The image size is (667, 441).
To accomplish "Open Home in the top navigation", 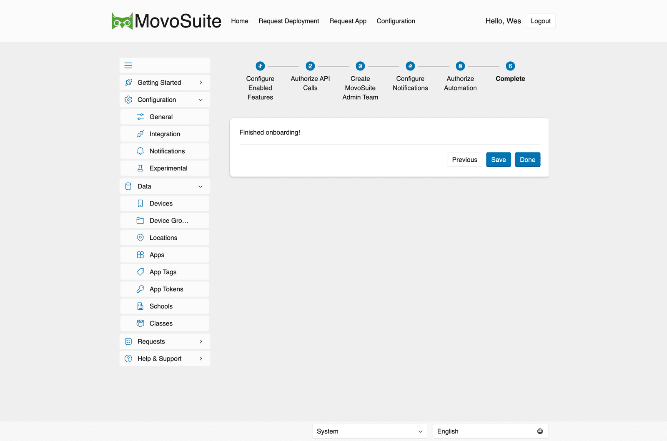I will [240, 21].
